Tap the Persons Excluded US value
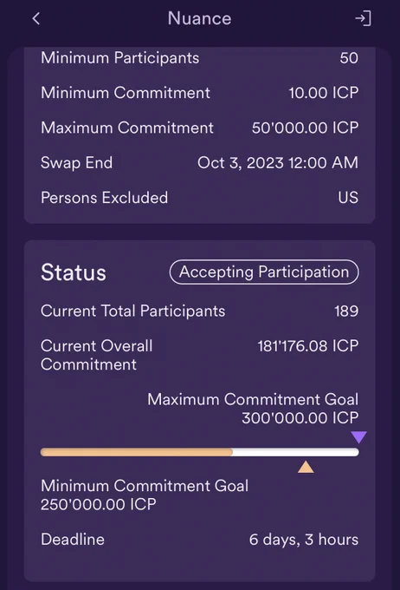This screenshot has height=590, width=400. coord(348,198)
